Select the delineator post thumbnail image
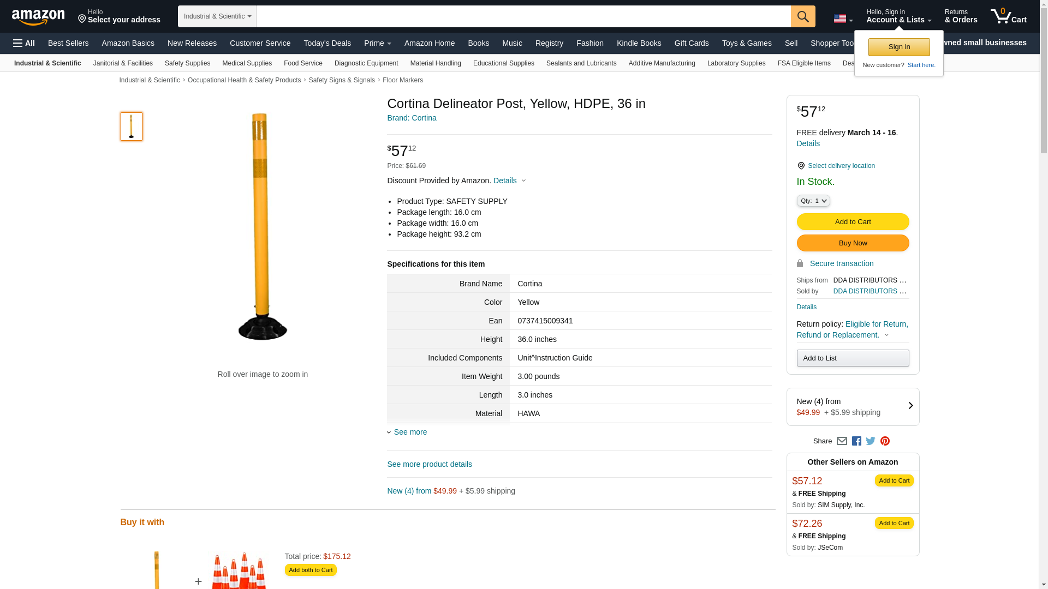The image size is (1048, 589). point(132,127)
